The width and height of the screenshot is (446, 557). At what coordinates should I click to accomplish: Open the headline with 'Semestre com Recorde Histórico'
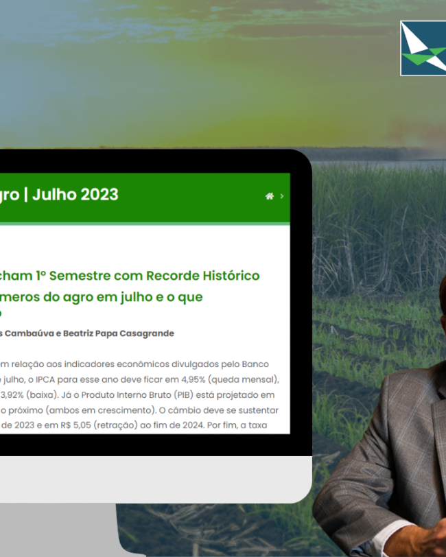pos(130,276)
